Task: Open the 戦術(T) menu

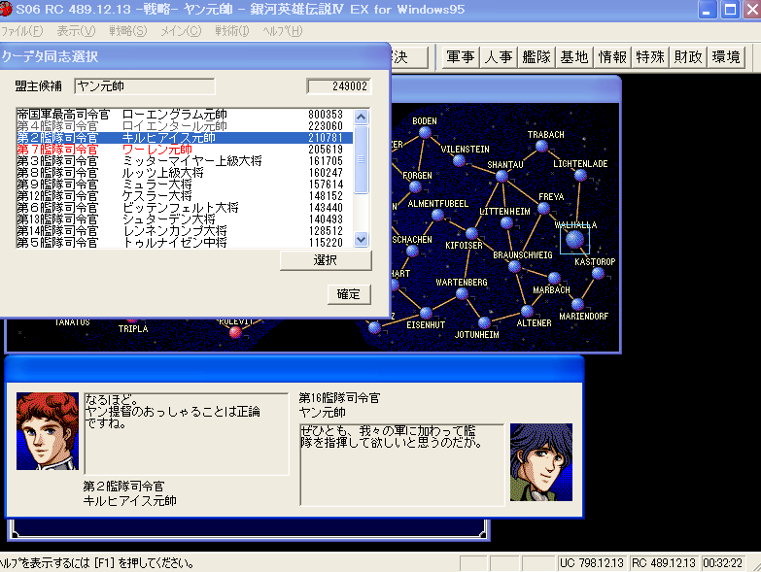Action: pos(232,31)
